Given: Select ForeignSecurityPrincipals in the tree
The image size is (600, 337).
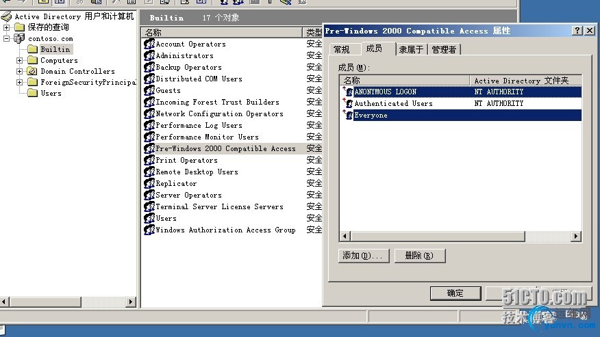Looking at the screenshot, I should click(88, 82).
